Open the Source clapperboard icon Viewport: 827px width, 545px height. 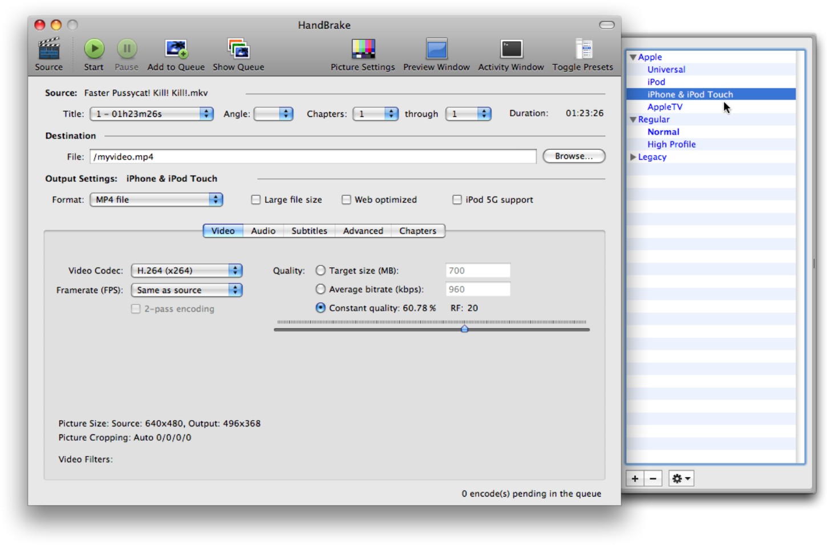tap(49, 49)
